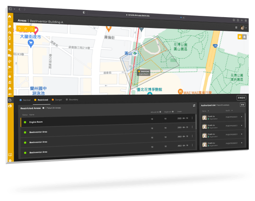Select the gray map view toggle button
The height and width of the screenshot is (201, 255).
click(x=245, y=37)
